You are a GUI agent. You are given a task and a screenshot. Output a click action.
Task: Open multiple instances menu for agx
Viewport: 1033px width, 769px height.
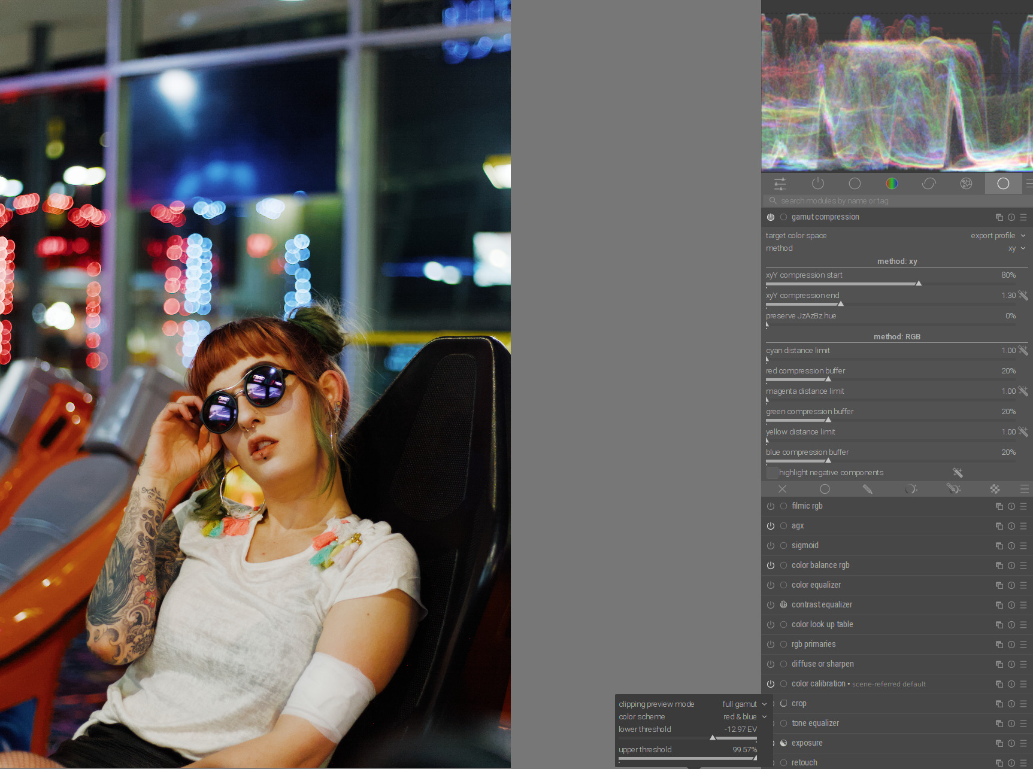click(x=999, y=526)
